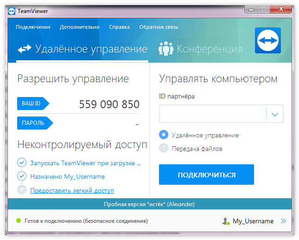Select Удалённое управление radio button
Screen dimensions: 299x240
tap(164, 135)
